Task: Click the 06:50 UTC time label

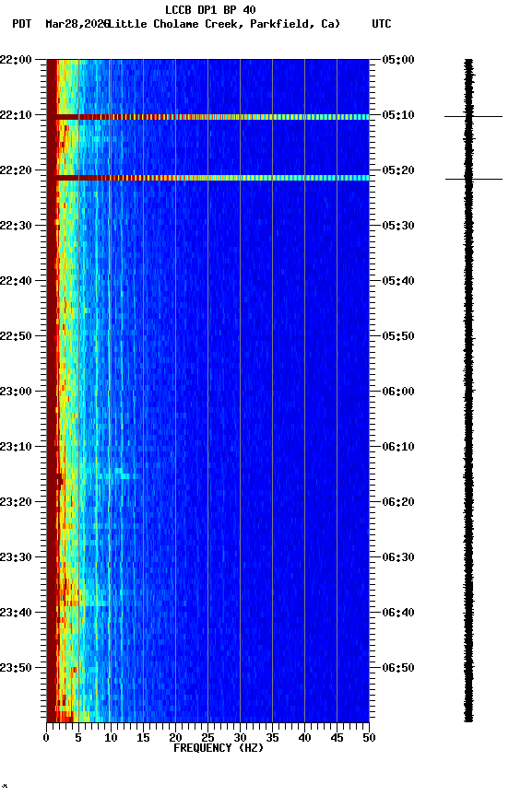Action: pos(398,668)
